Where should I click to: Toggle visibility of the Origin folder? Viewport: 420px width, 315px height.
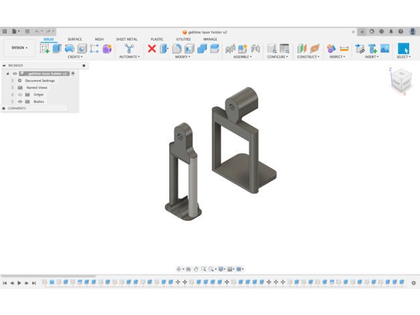(20, 95)
